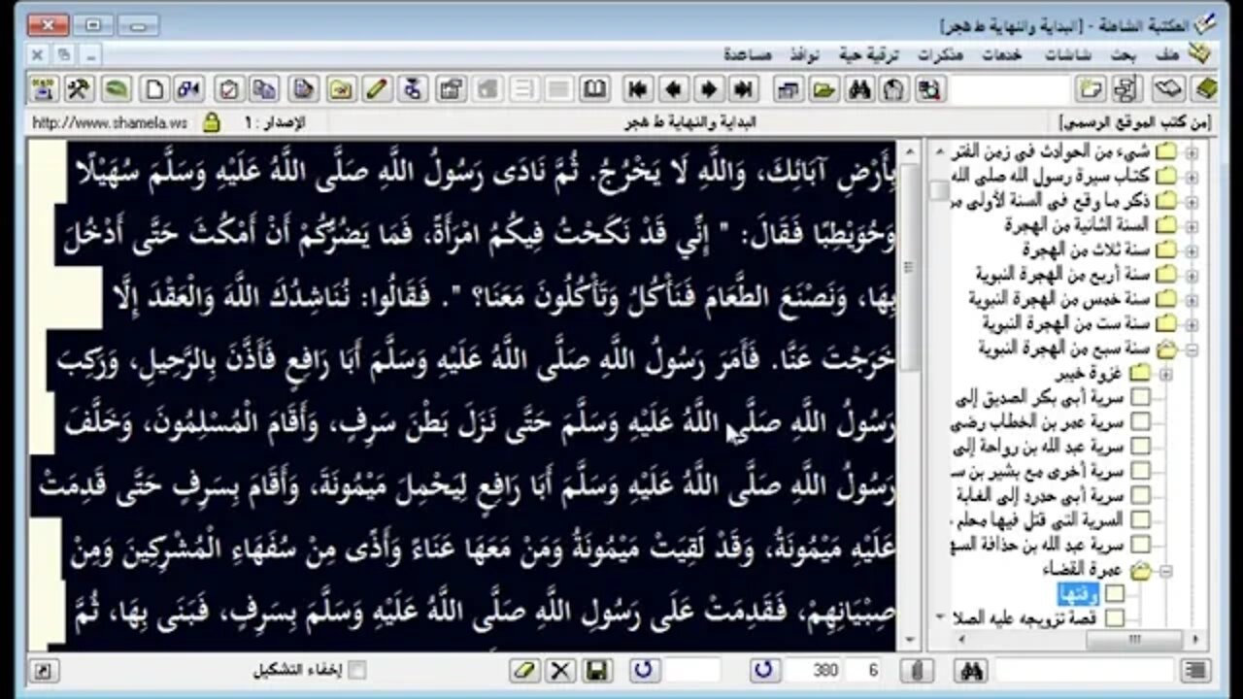The width and height of the screenshot is (1243, 699).
Task: Click the list view icon at bottom right
Action: click(1195, 670)
